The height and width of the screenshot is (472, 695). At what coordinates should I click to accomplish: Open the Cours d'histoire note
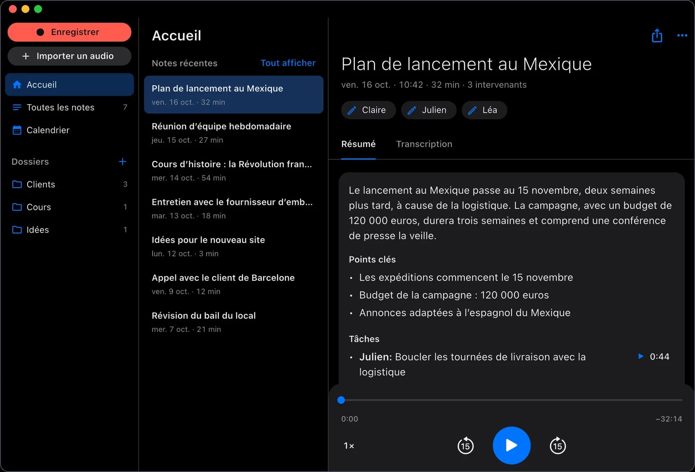click(234, 170)
